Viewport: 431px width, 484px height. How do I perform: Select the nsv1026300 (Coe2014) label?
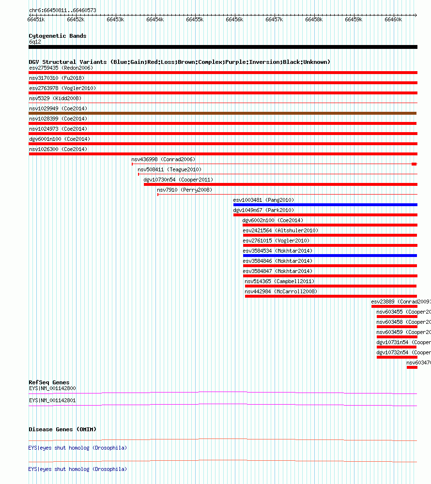click(58, 150)
